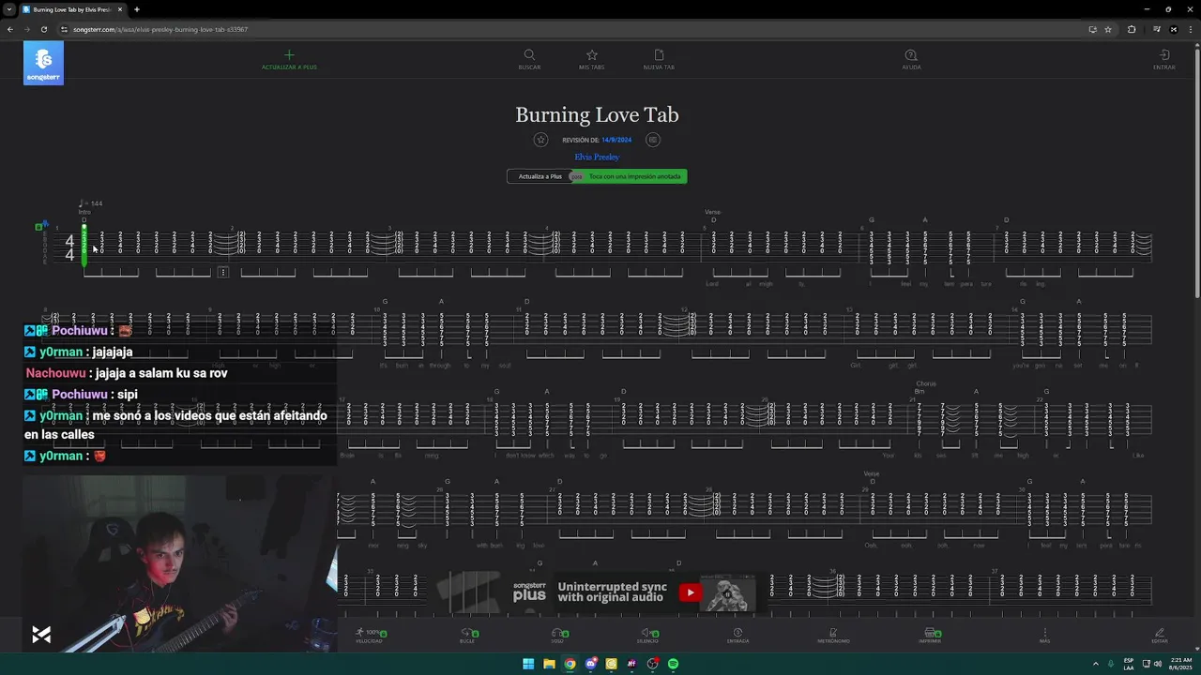Viewport: 1201px width, 675px height.
Task: Toggle the Bucle loop control
Action: pos(467,635)
